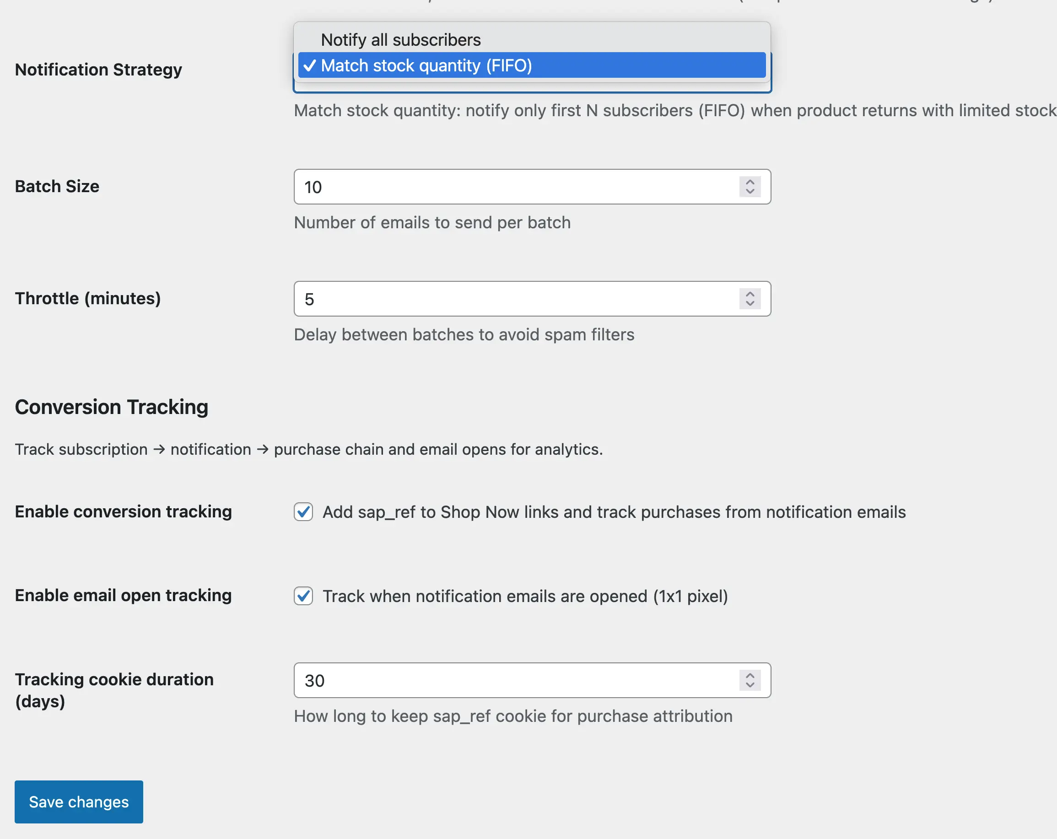Image resolution: width=1057 pixels, height=839 pixels.
Task: Click the Tracking cookie duration field
Action: tap(490, 681)
